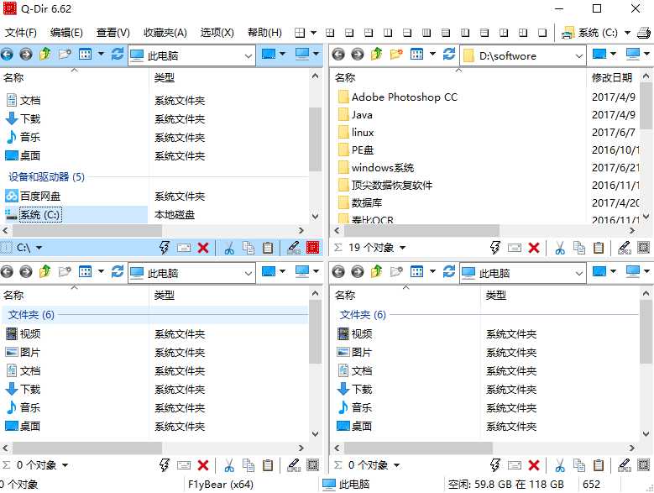Open the 收藏夹(A) menu
The height and width of the screenshot is (493, 654).
165,33
